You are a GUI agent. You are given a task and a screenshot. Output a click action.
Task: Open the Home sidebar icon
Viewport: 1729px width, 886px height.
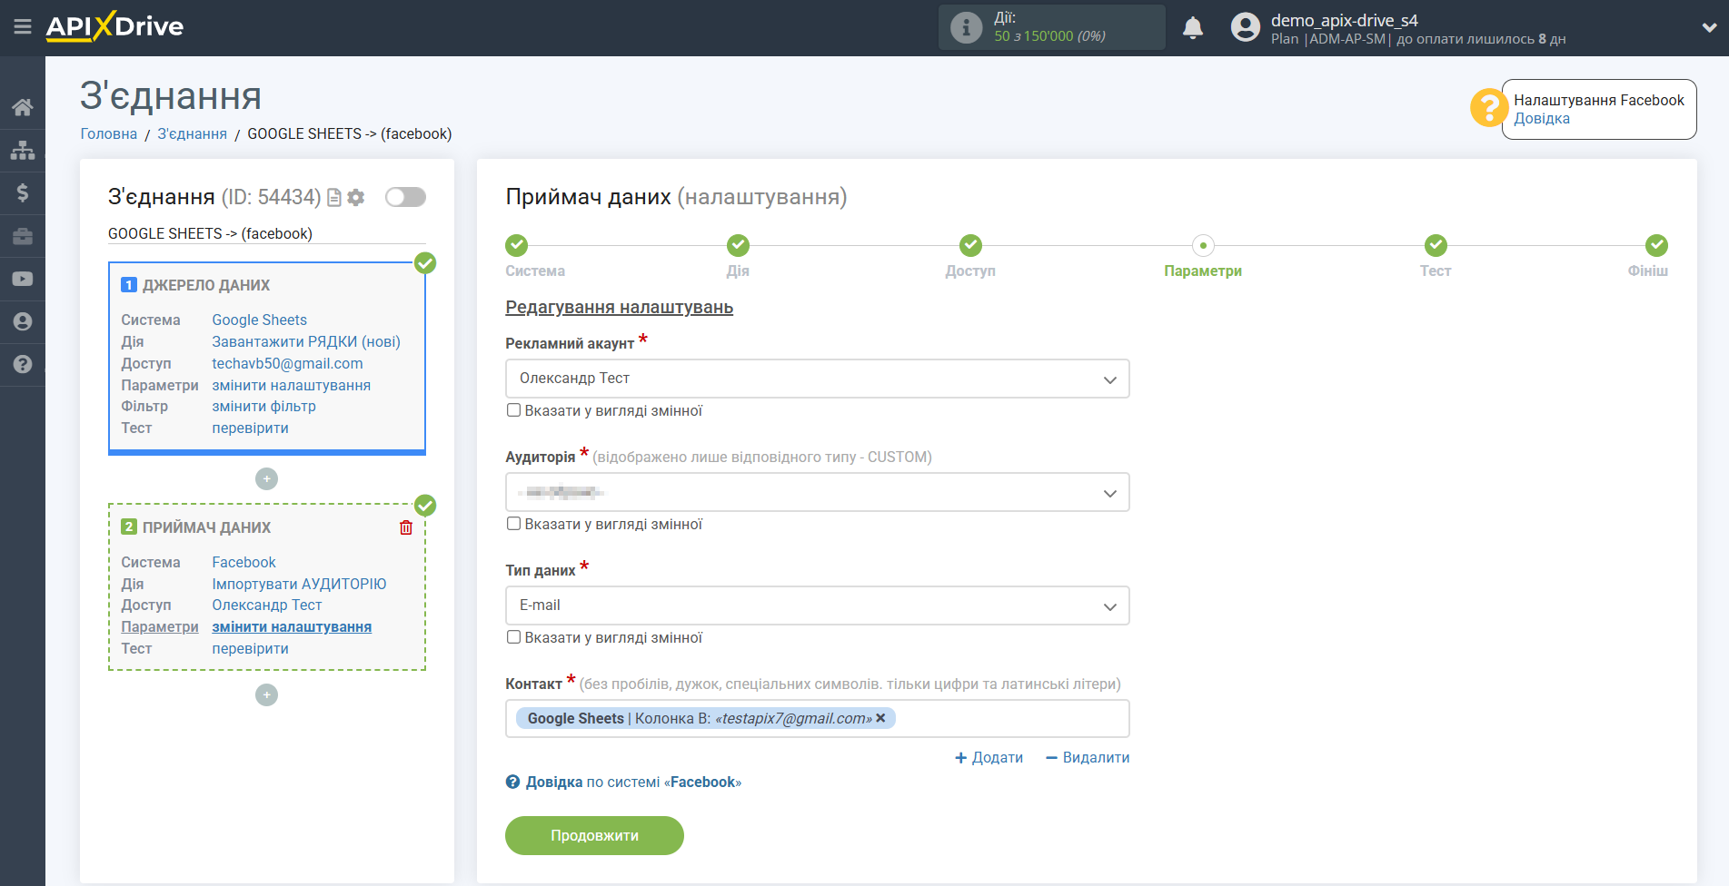click(x=23, y=107)
